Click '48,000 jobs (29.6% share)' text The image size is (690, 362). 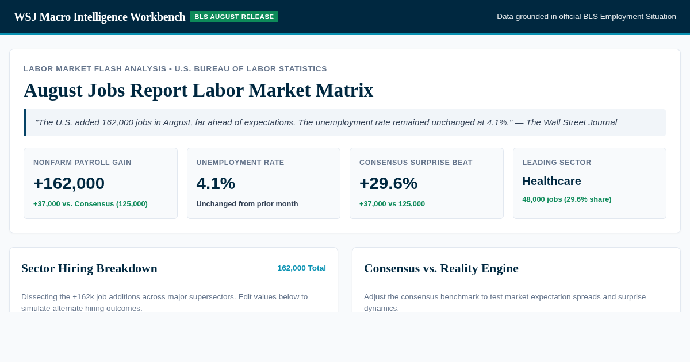(x=567, y=199)
